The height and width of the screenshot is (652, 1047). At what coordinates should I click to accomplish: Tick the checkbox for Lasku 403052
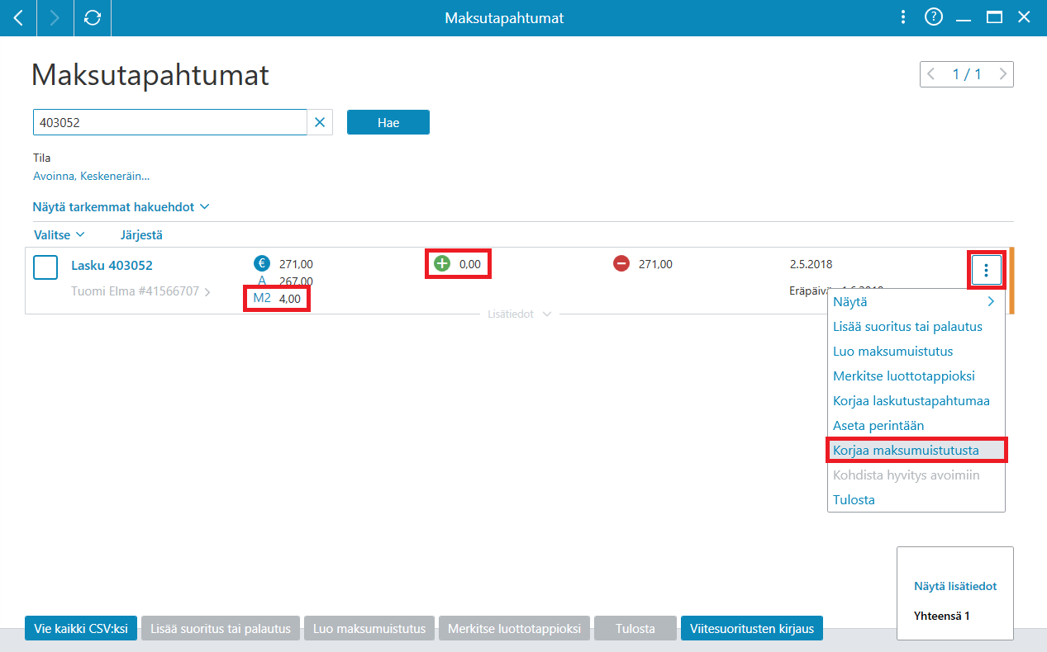(45, 268)
